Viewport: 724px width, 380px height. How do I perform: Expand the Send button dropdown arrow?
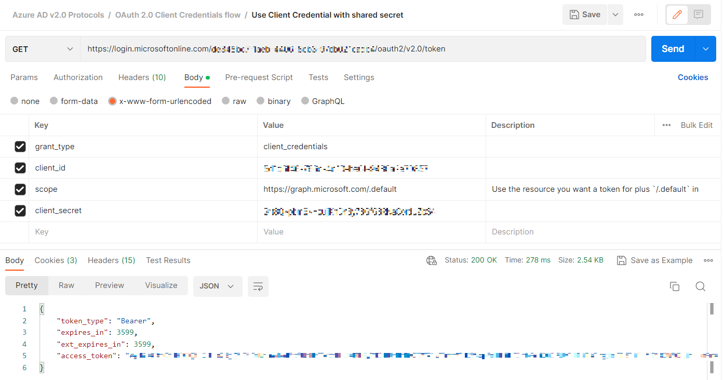click(705, 49)
